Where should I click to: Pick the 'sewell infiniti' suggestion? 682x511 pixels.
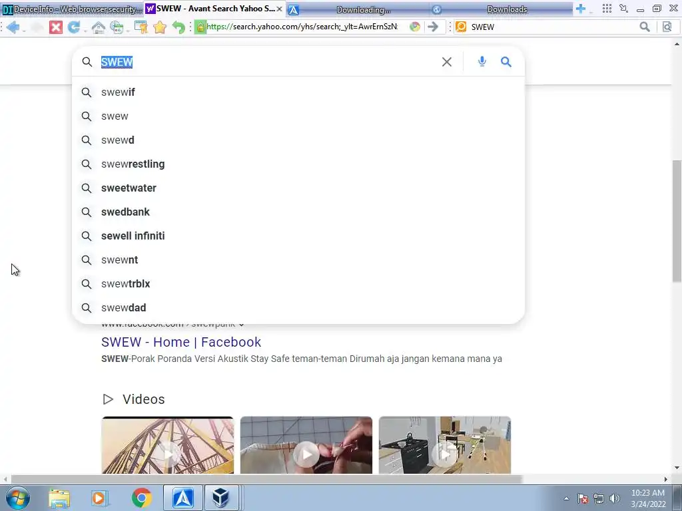[x=298, y=236]
